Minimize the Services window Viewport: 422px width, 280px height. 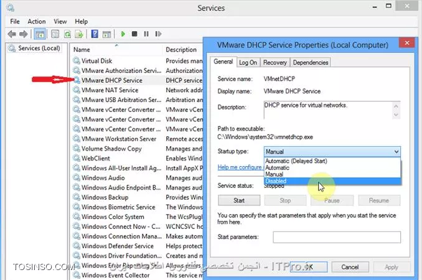375,6
